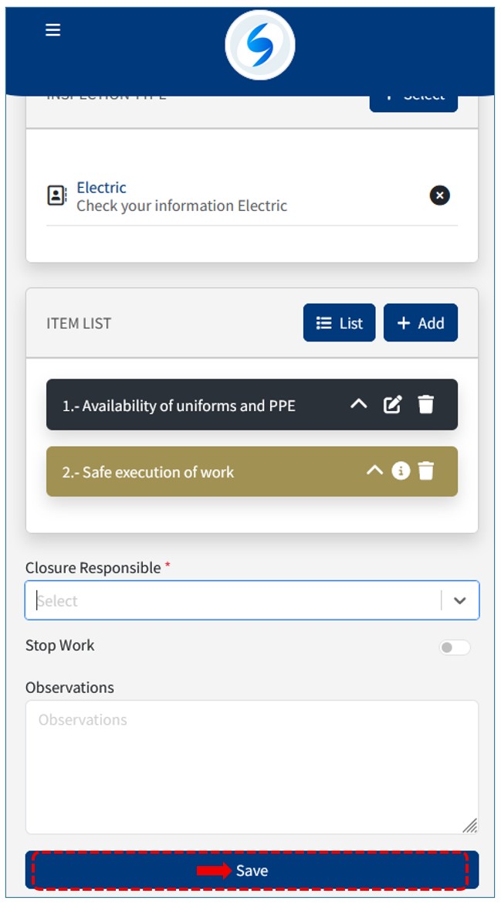Click the Electric contact card icon
501x907 pixels.
57,195
